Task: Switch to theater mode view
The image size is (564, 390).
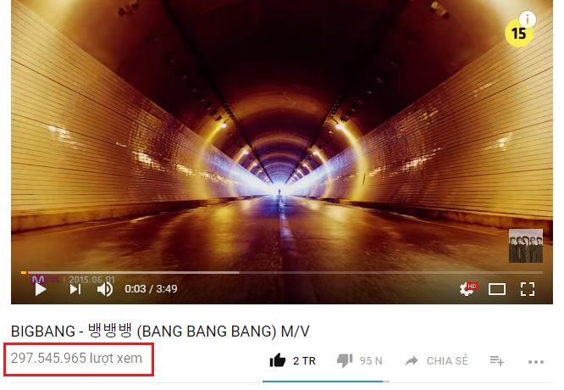Action: 497,289
